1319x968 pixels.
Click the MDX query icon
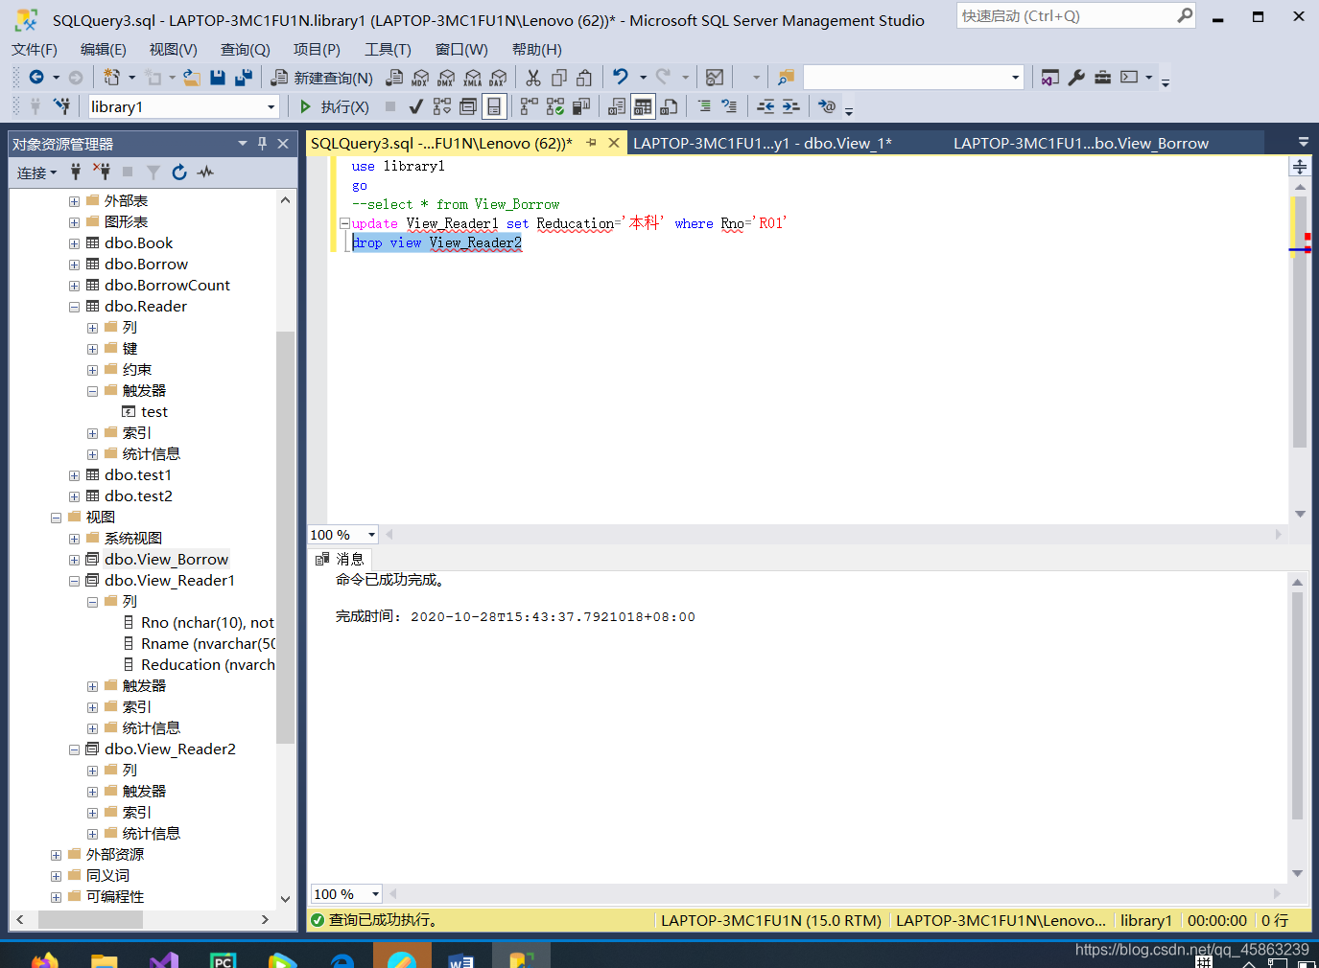point(420,78)
